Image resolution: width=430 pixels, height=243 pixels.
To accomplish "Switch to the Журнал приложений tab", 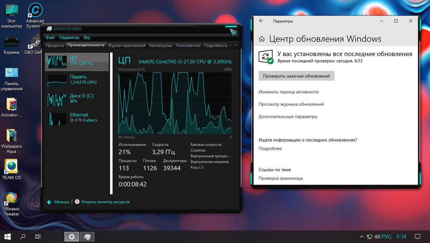I will coord(127,46).
